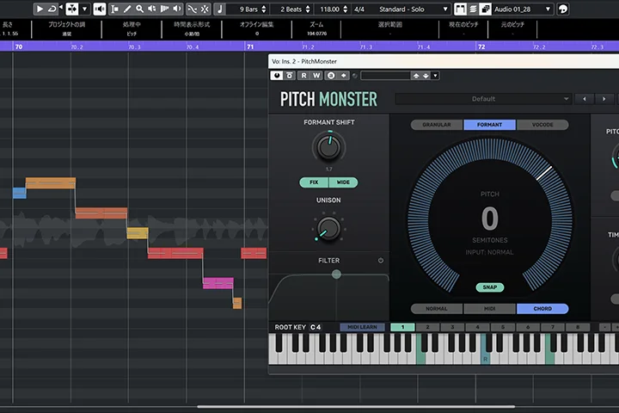
Task: Toggle the FIX formant button
Action: click(314, 182)
